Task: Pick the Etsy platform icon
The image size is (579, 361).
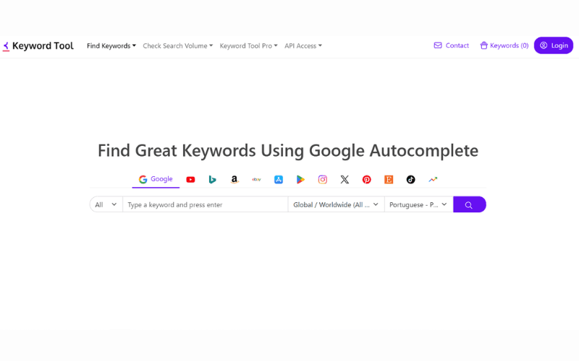Action: [389, 180]
